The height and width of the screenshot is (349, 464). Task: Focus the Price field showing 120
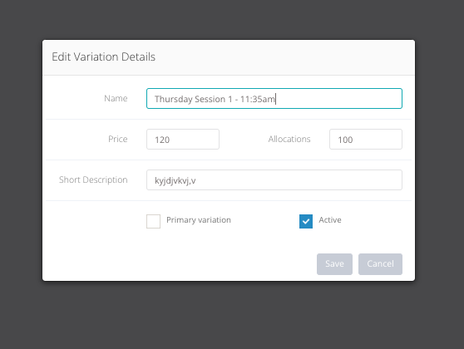point(183,139)
